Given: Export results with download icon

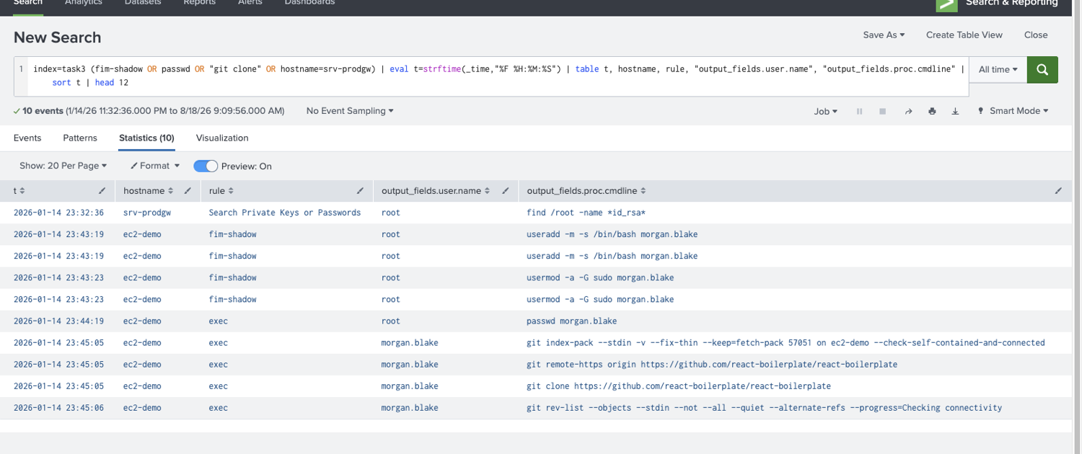Looking at the screenshot, I should point(955,112).
